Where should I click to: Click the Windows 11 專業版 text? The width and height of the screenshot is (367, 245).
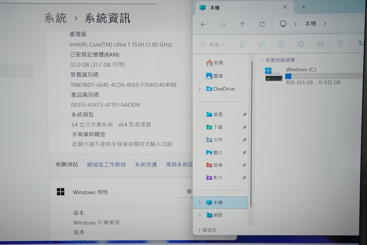(x=96, y=223)
